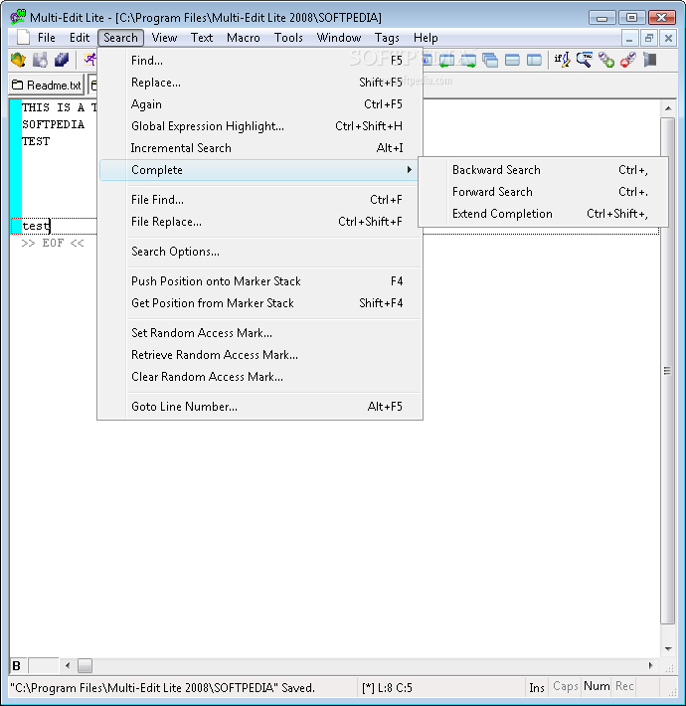Choose Replace... from the Search menu

[260, 83]
